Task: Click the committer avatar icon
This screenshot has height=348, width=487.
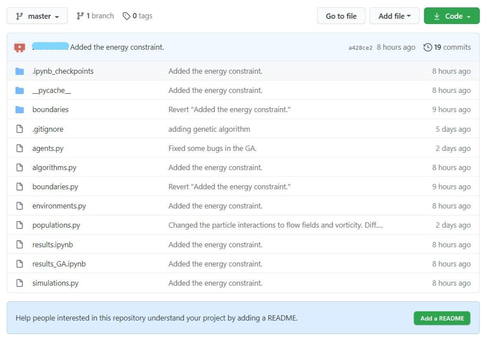Action: click(20, 47)
